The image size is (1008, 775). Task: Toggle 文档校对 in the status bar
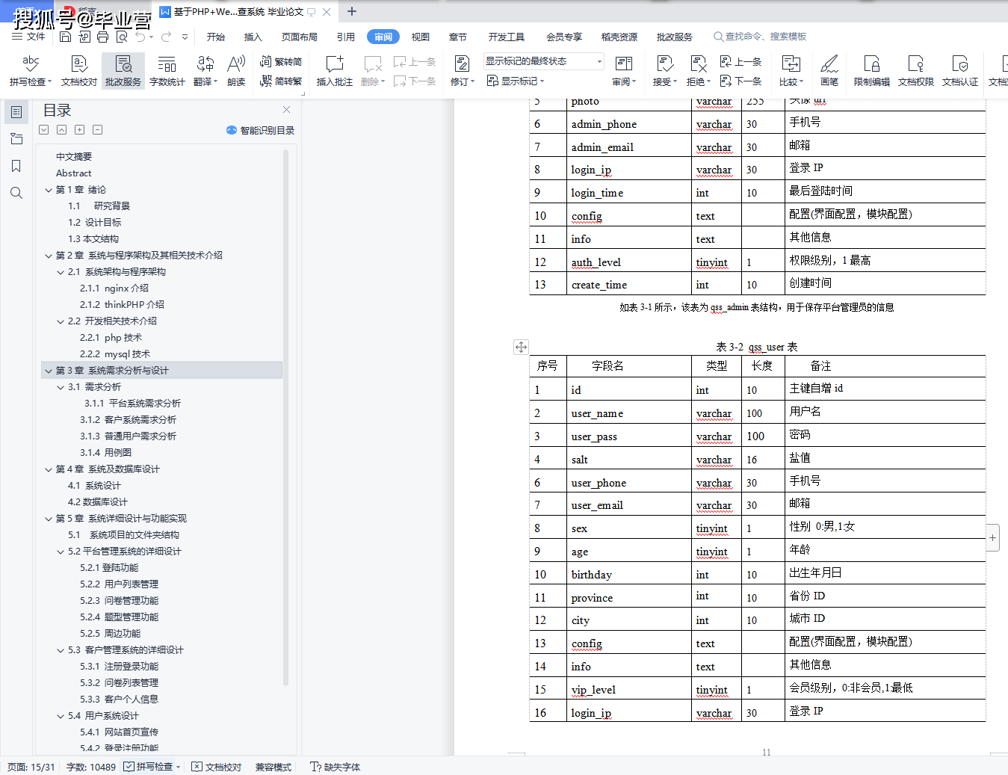tap(217, 767)
